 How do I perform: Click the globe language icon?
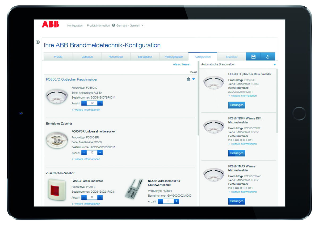pos(114,25)
